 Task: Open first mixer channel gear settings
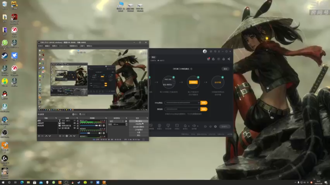(x=104, y=126)
